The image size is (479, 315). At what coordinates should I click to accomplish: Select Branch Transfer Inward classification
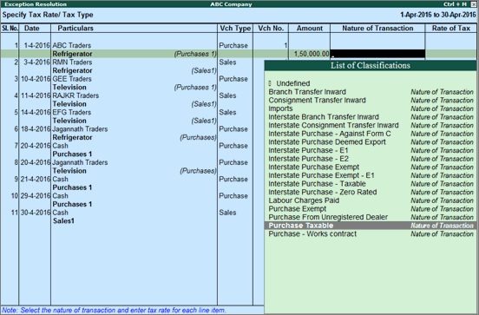tap(371, 92)
